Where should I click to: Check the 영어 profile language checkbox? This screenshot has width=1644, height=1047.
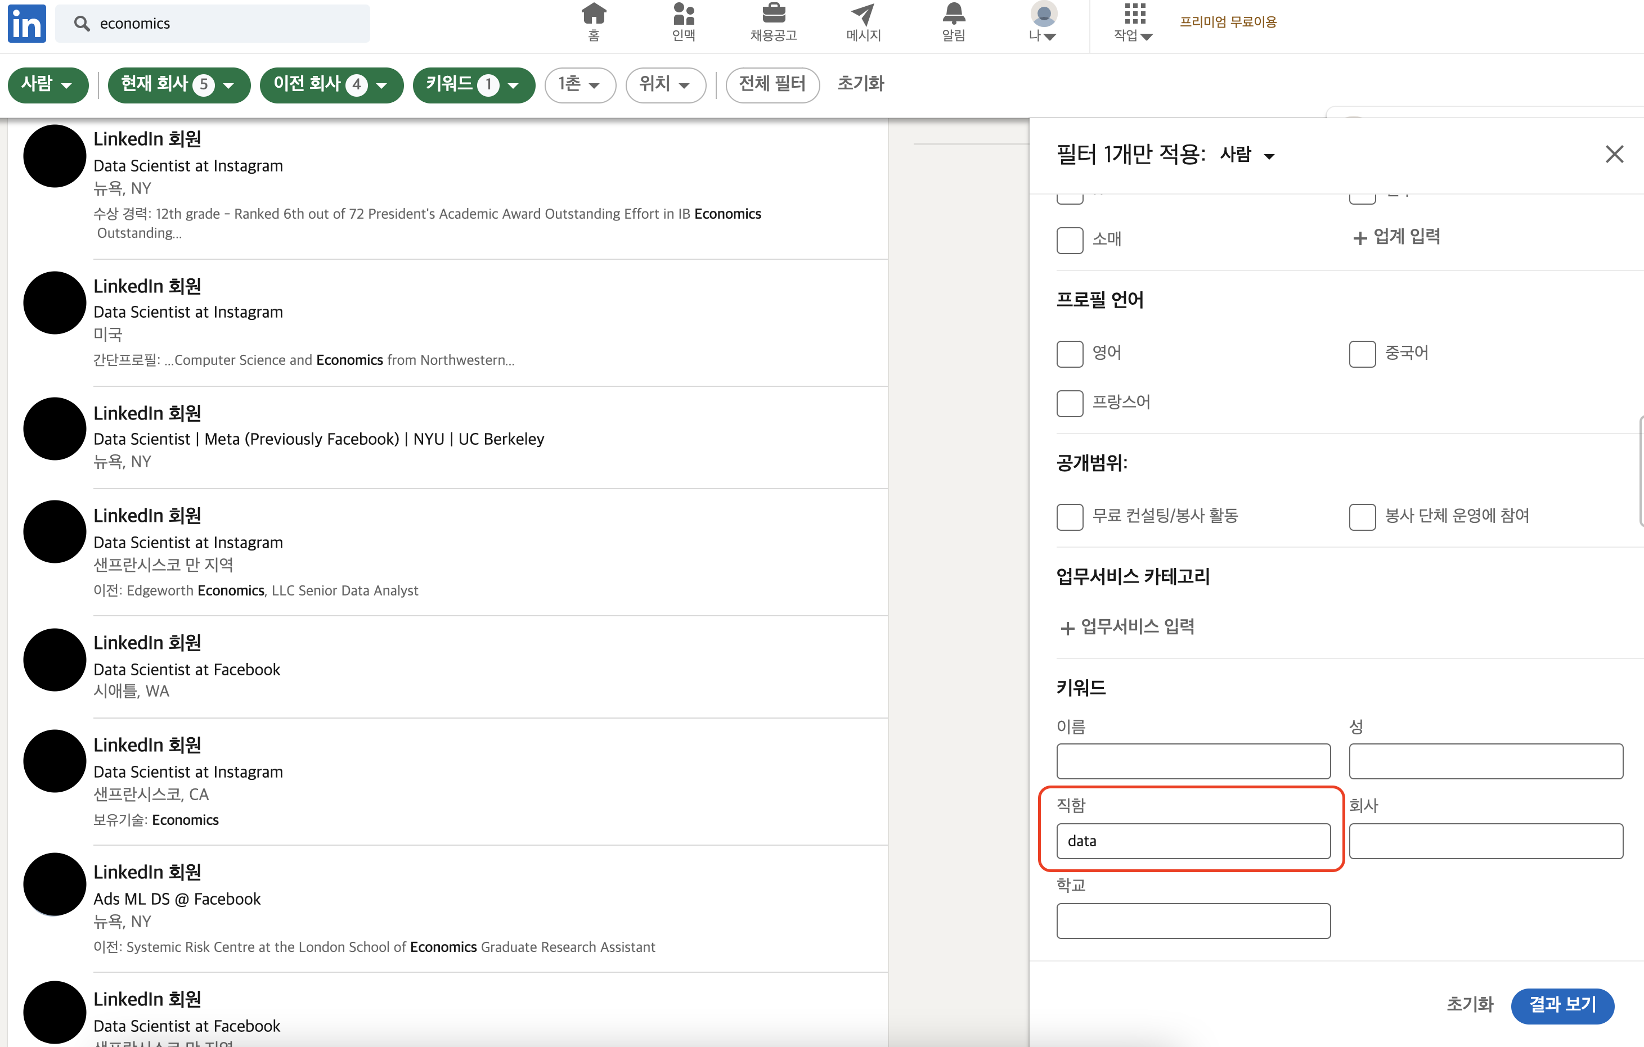pos(1069,354)
